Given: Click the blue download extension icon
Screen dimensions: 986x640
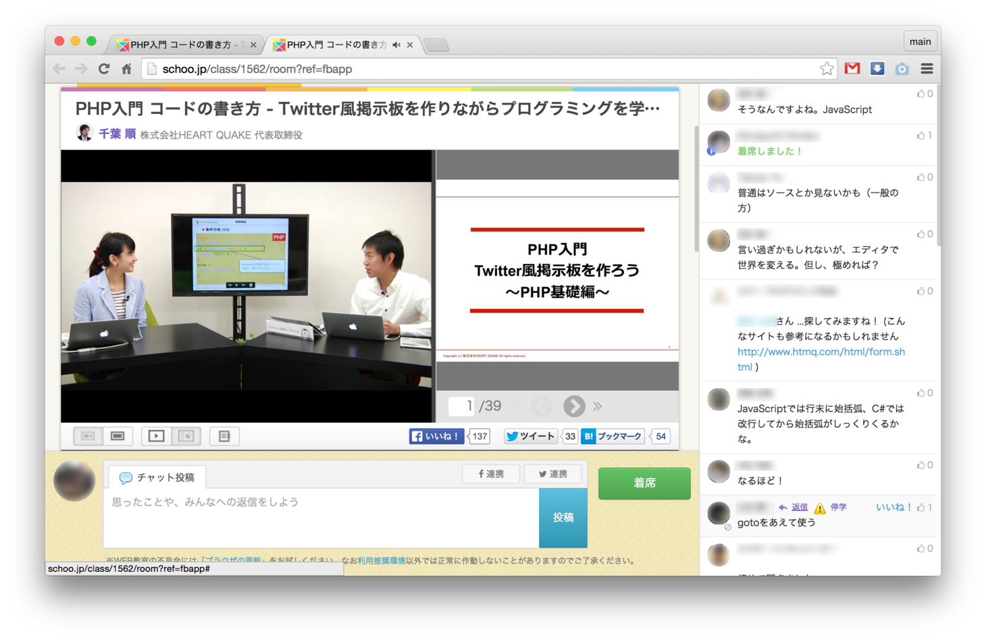Looking at the screenshot, I should pos(877,69).
